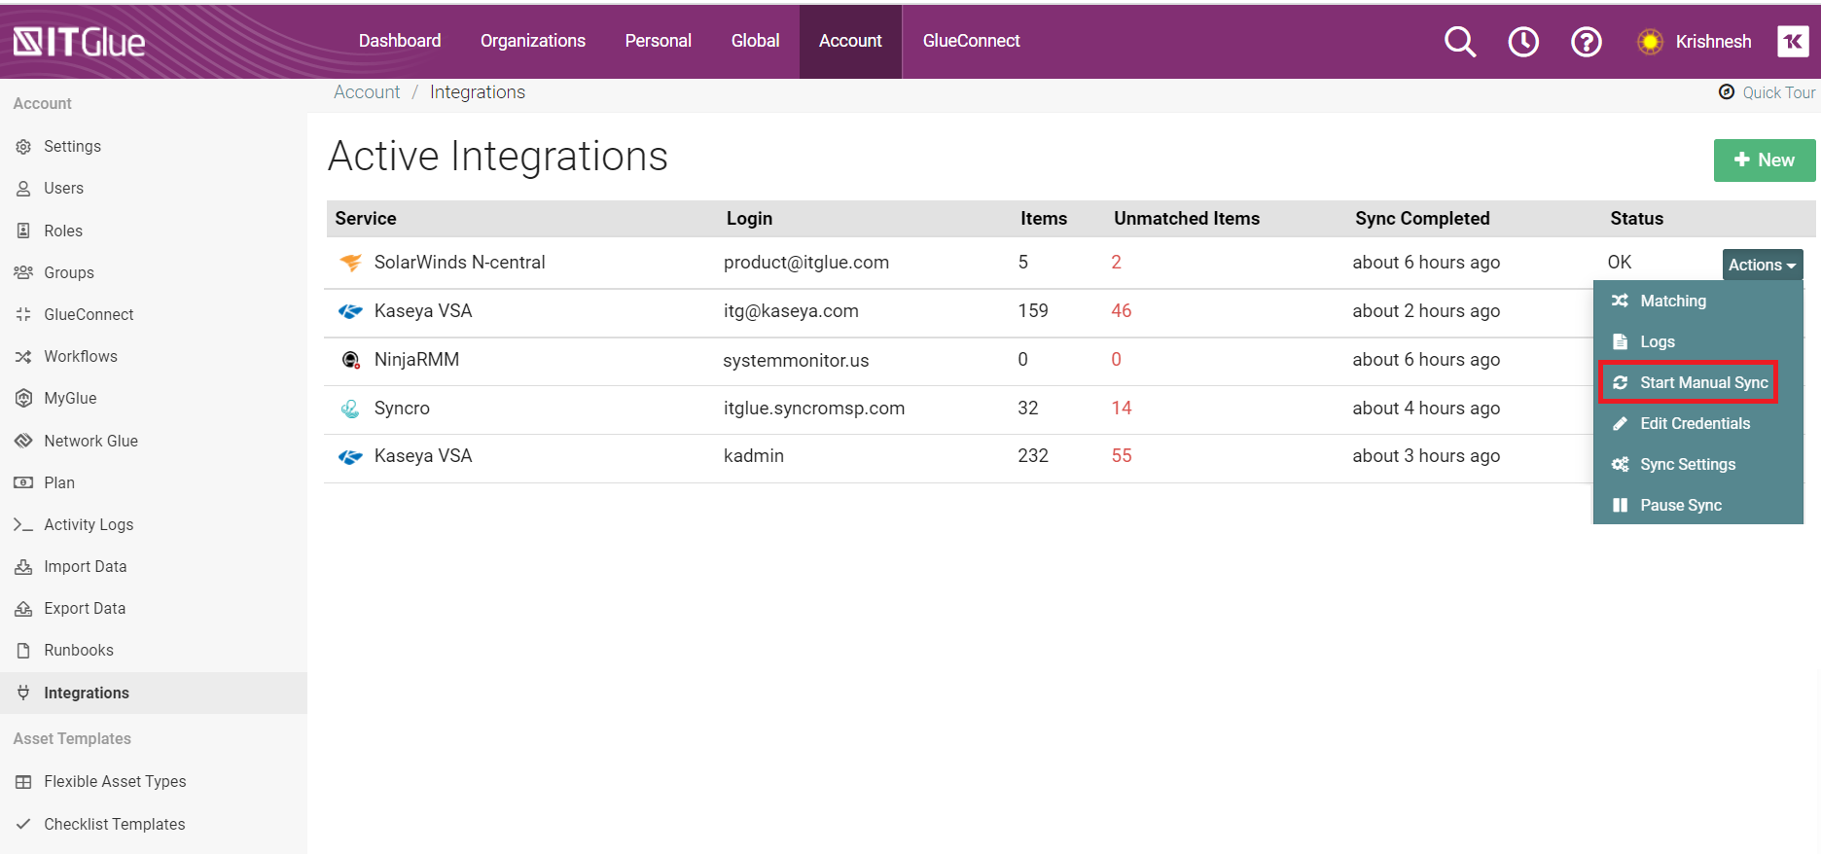Screen dimensions: 1821x854
Task: Click the NinjaRMM service icon
Action: (350, 360)
